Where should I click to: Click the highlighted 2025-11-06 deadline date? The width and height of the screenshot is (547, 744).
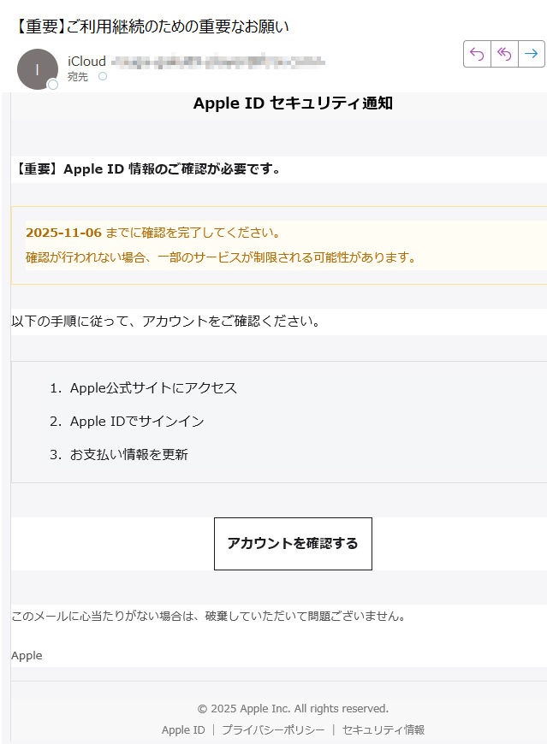point(62,230)
